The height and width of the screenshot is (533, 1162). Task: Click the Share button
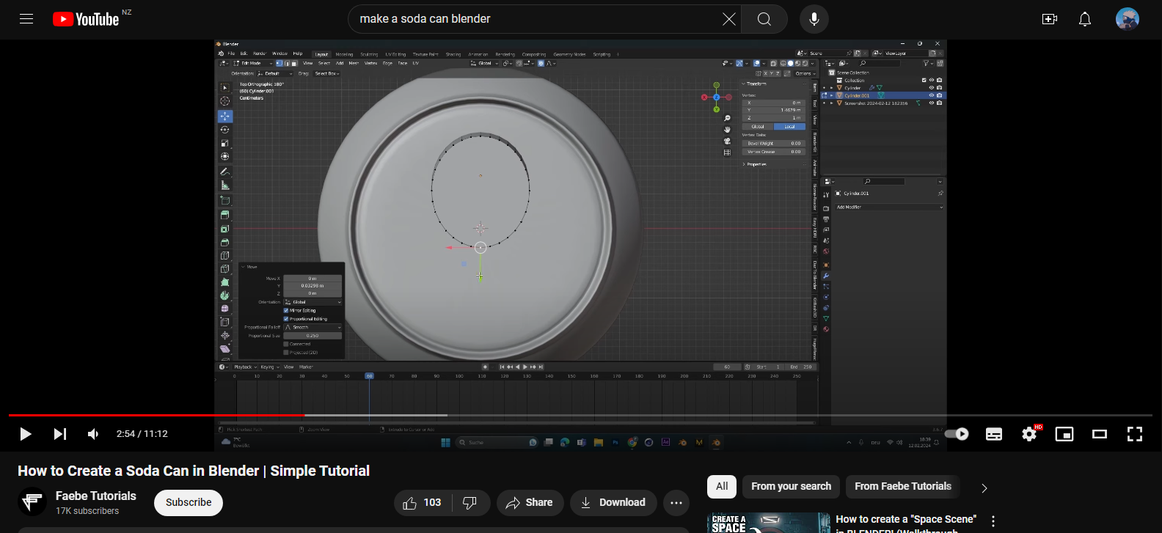pos(530,502)
